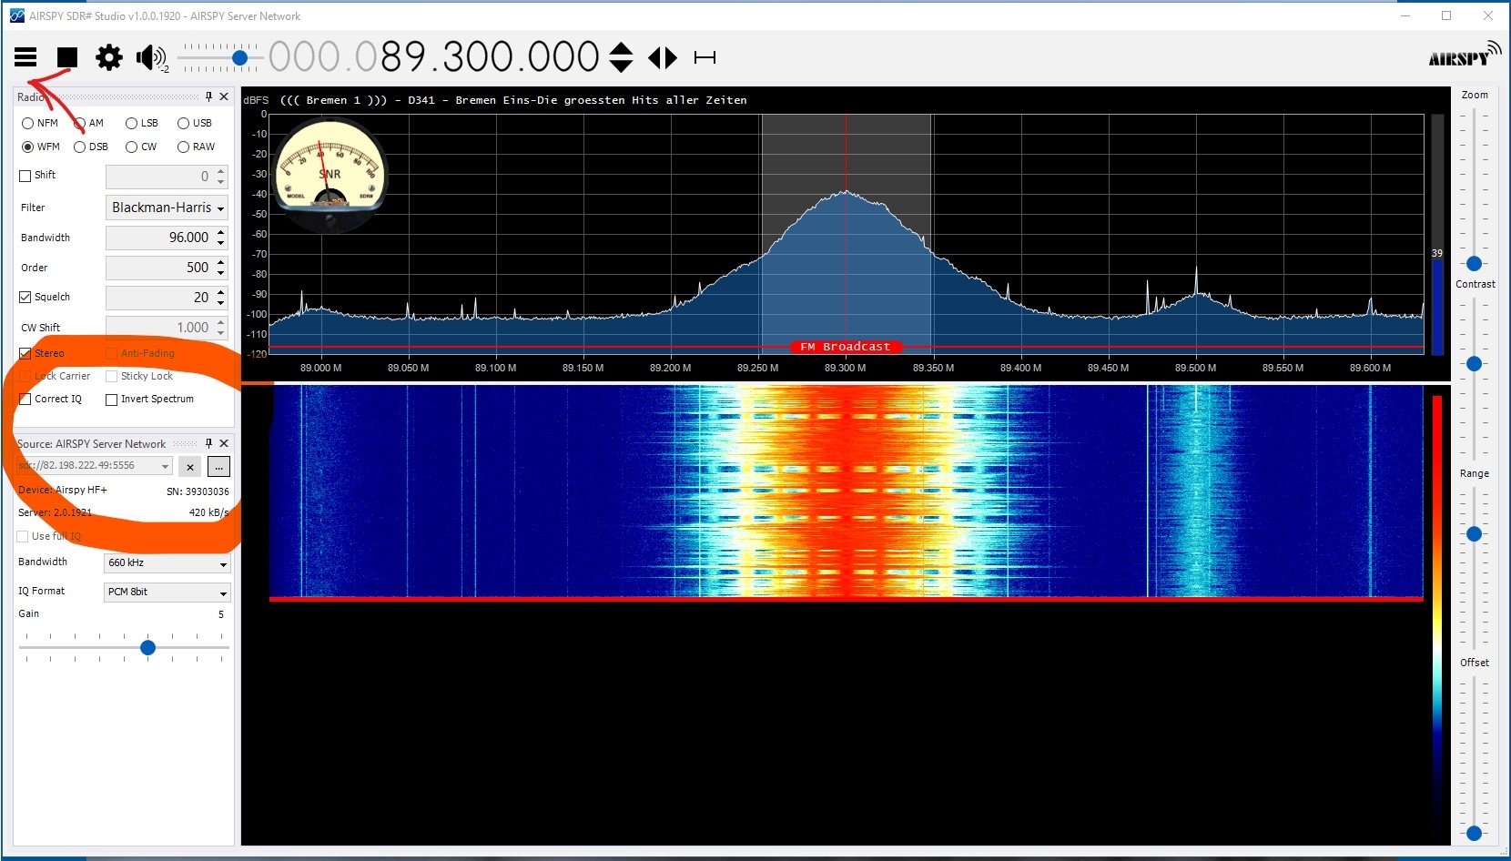Click the Gain slider handle
Screen dimensions: 1511x861
point(148,648)
